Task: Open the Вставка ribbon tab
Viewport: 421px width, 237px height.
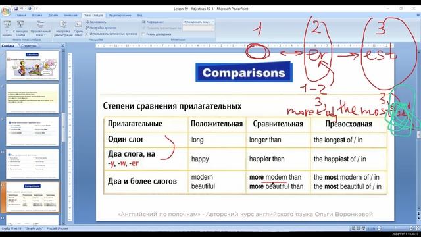Action: [x=37, y=15]
